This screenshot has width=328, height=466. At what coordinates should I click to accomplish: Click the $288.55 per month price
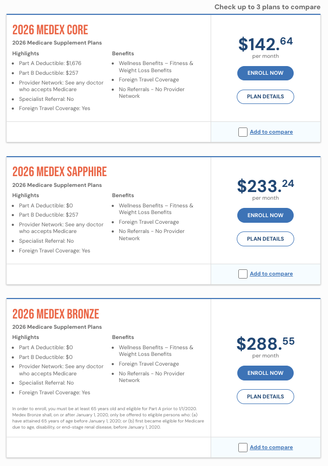(x=265, y=344)
